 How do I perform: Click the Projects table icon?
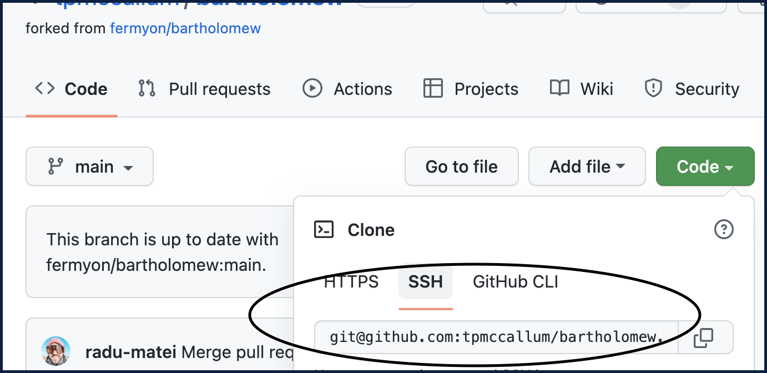[433, 89]
